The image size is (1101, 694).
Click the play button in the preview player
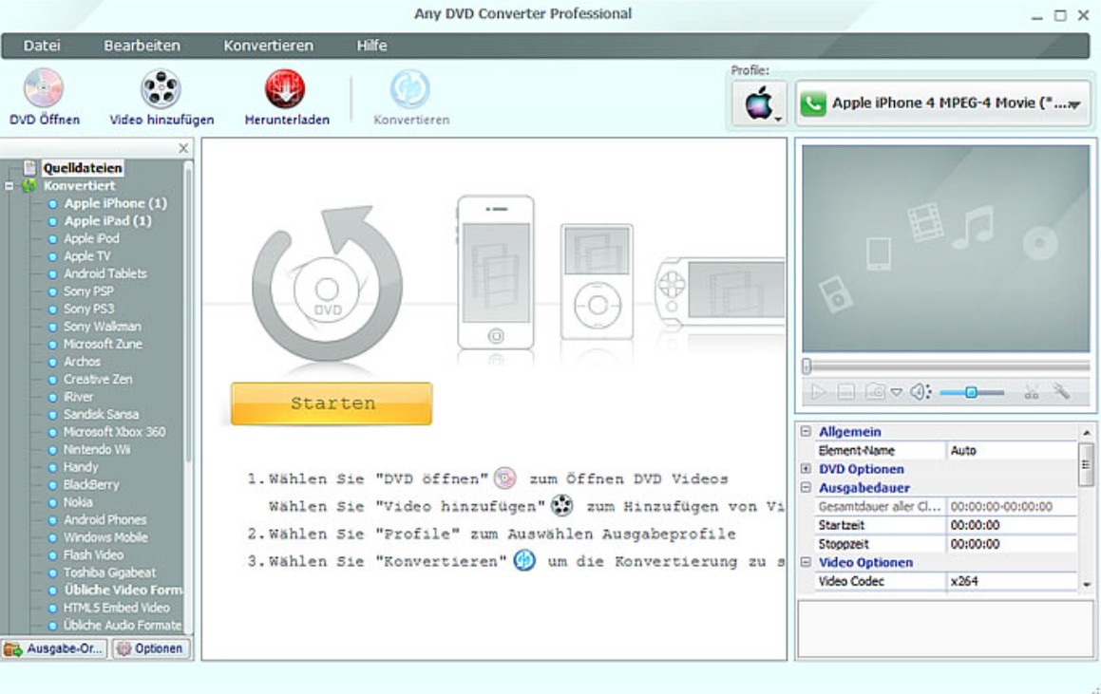coord(818,391)
